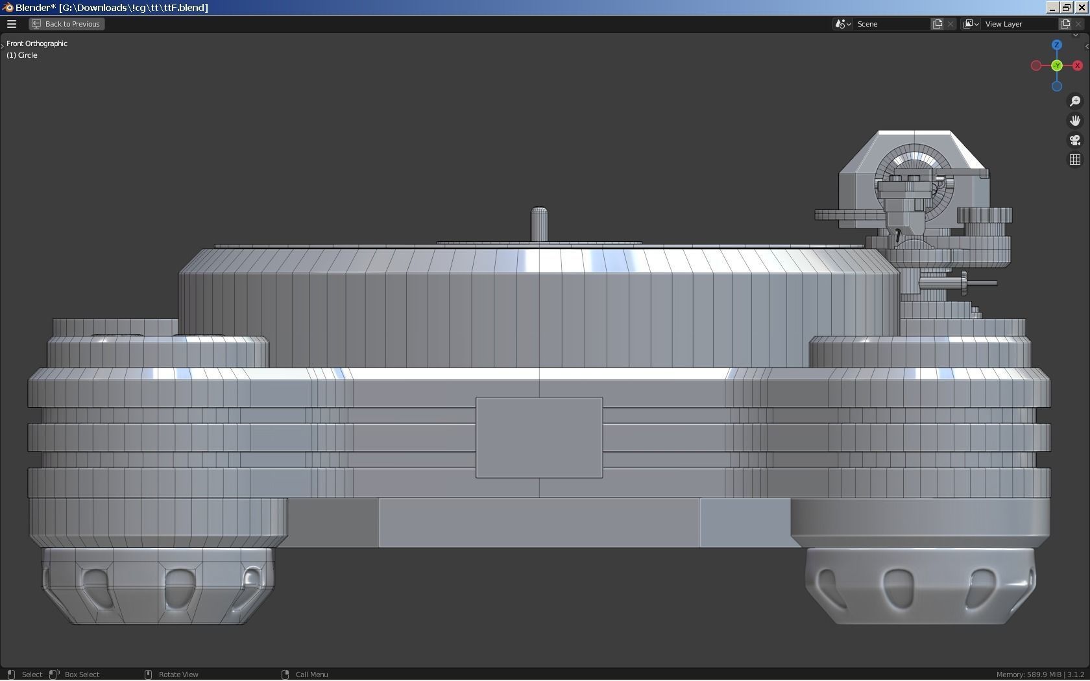Click the blue Z axis on the gizmo
The width and height of the screenshot is (1090, 681).
(1057, 45)
